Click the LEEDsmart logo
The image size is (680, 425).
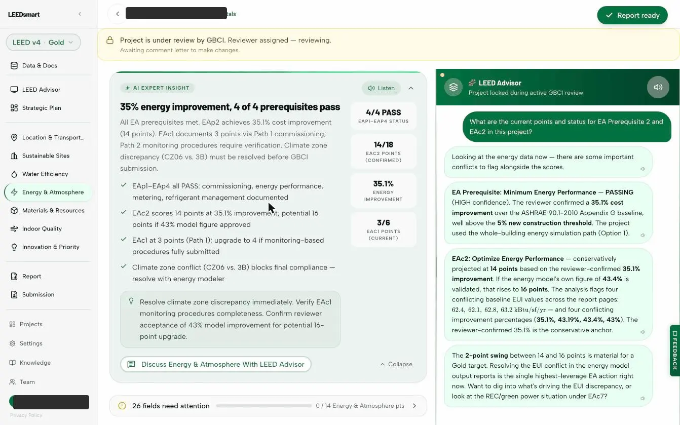[x=24, y=14]
